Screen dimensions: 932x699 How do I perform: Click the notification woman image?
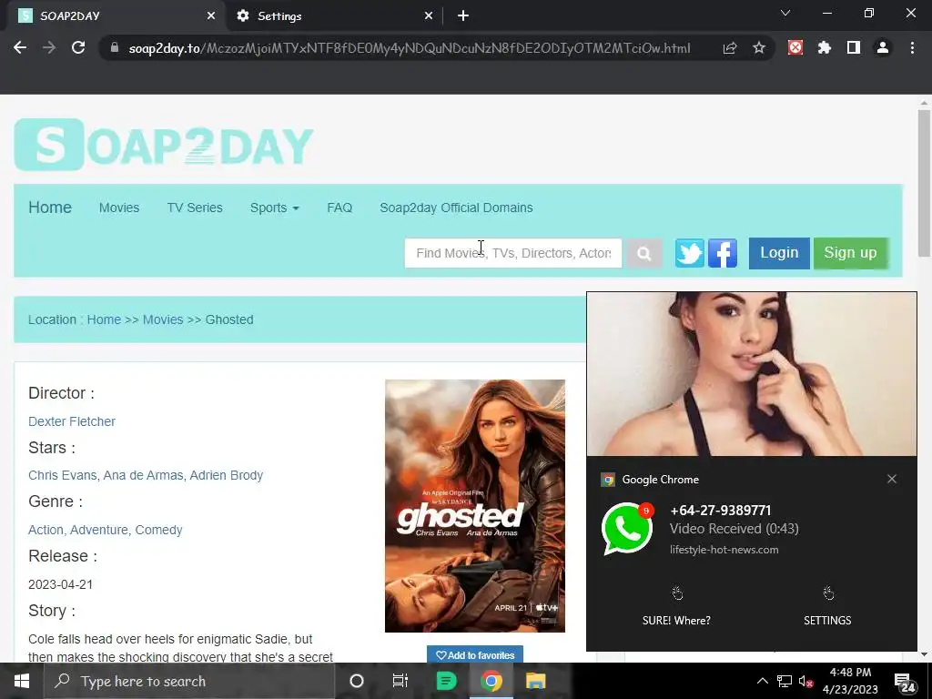(751, 374)
